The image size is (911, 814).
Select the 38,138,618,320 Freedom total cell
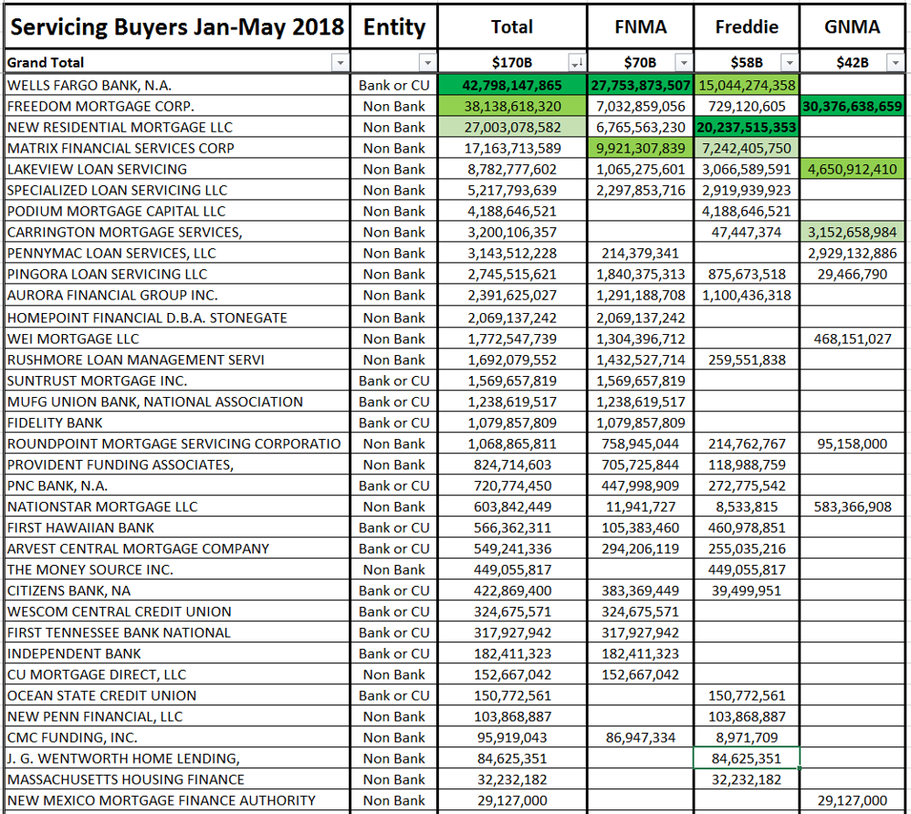pos(512,107)
